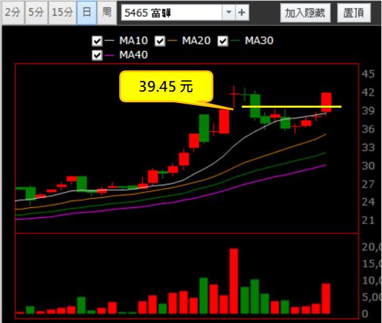Viewport: 382px width, 323px height.
Task: Switch to the 15分 interval tab
Action: coord(62,13)
